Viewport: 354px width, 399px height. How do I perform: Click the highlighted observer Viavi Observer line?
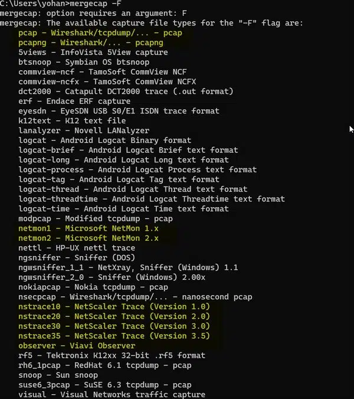(77, 345)
